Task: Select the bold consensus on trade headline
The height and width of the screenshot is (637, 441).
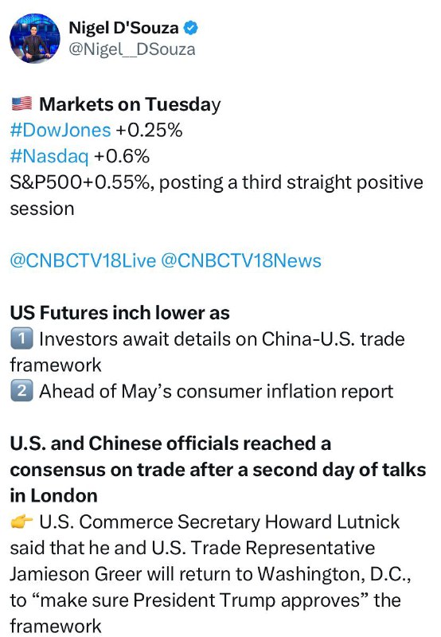Action: tap(218, 470)
